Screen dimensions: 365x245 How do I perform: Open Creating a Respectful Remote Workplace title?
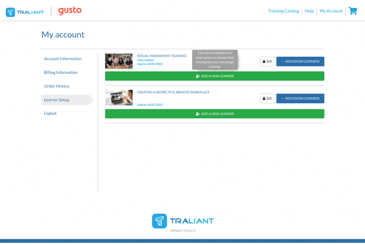coord(173,92)
